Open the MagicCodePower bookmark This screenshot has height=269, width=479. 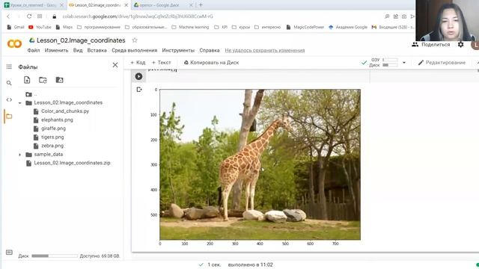coord(305,27)
